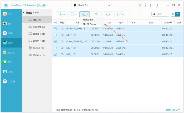Click the 00:00:17 duration cell
The image size is (184, 113).
pyautogui.click(x=95, y=29)
